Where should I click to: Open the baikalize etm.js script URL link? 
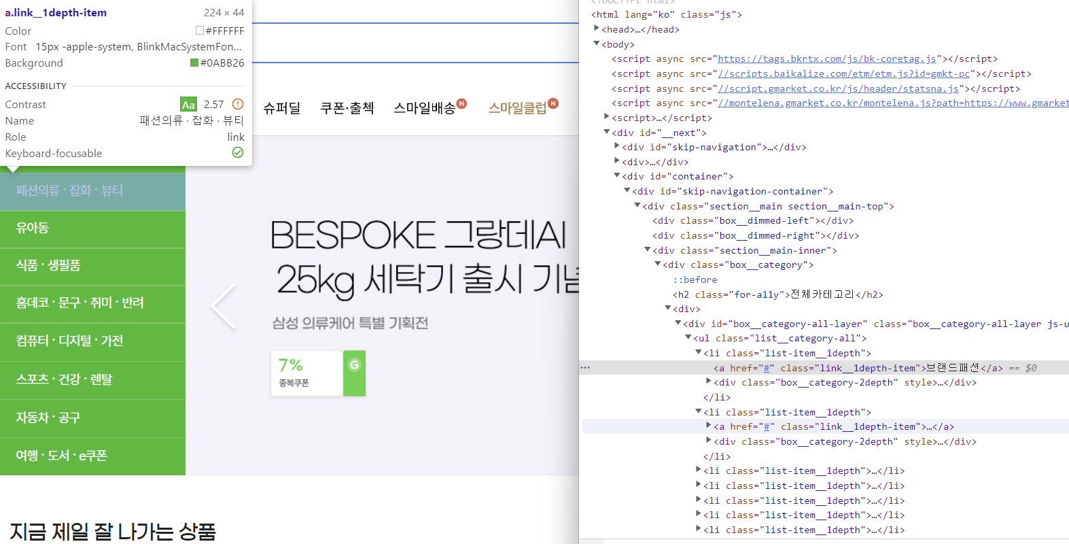pos(844,73)
